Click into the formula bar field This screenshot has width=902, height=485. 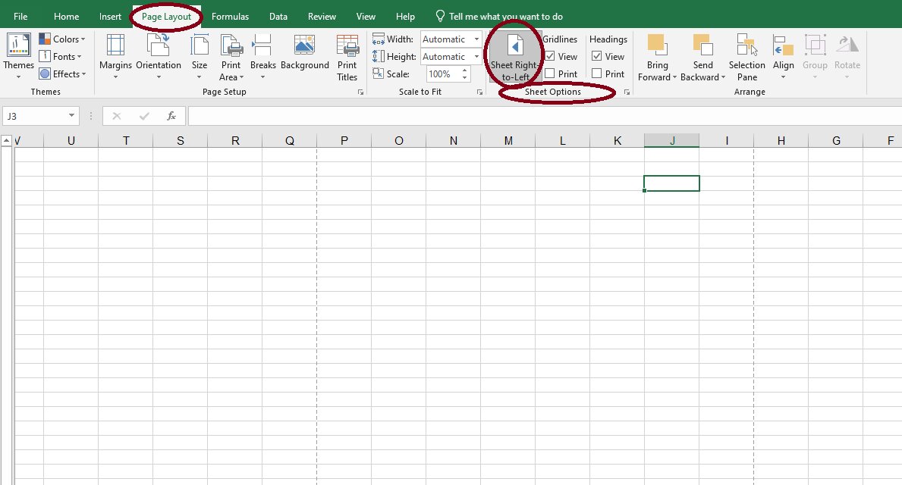coord(531,116)
